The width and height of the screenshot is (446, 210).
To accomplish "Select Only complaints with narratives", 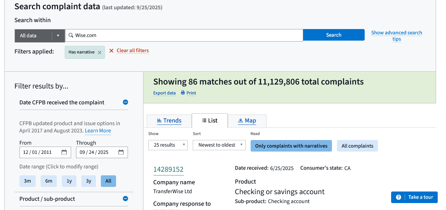I will [291, 146].
